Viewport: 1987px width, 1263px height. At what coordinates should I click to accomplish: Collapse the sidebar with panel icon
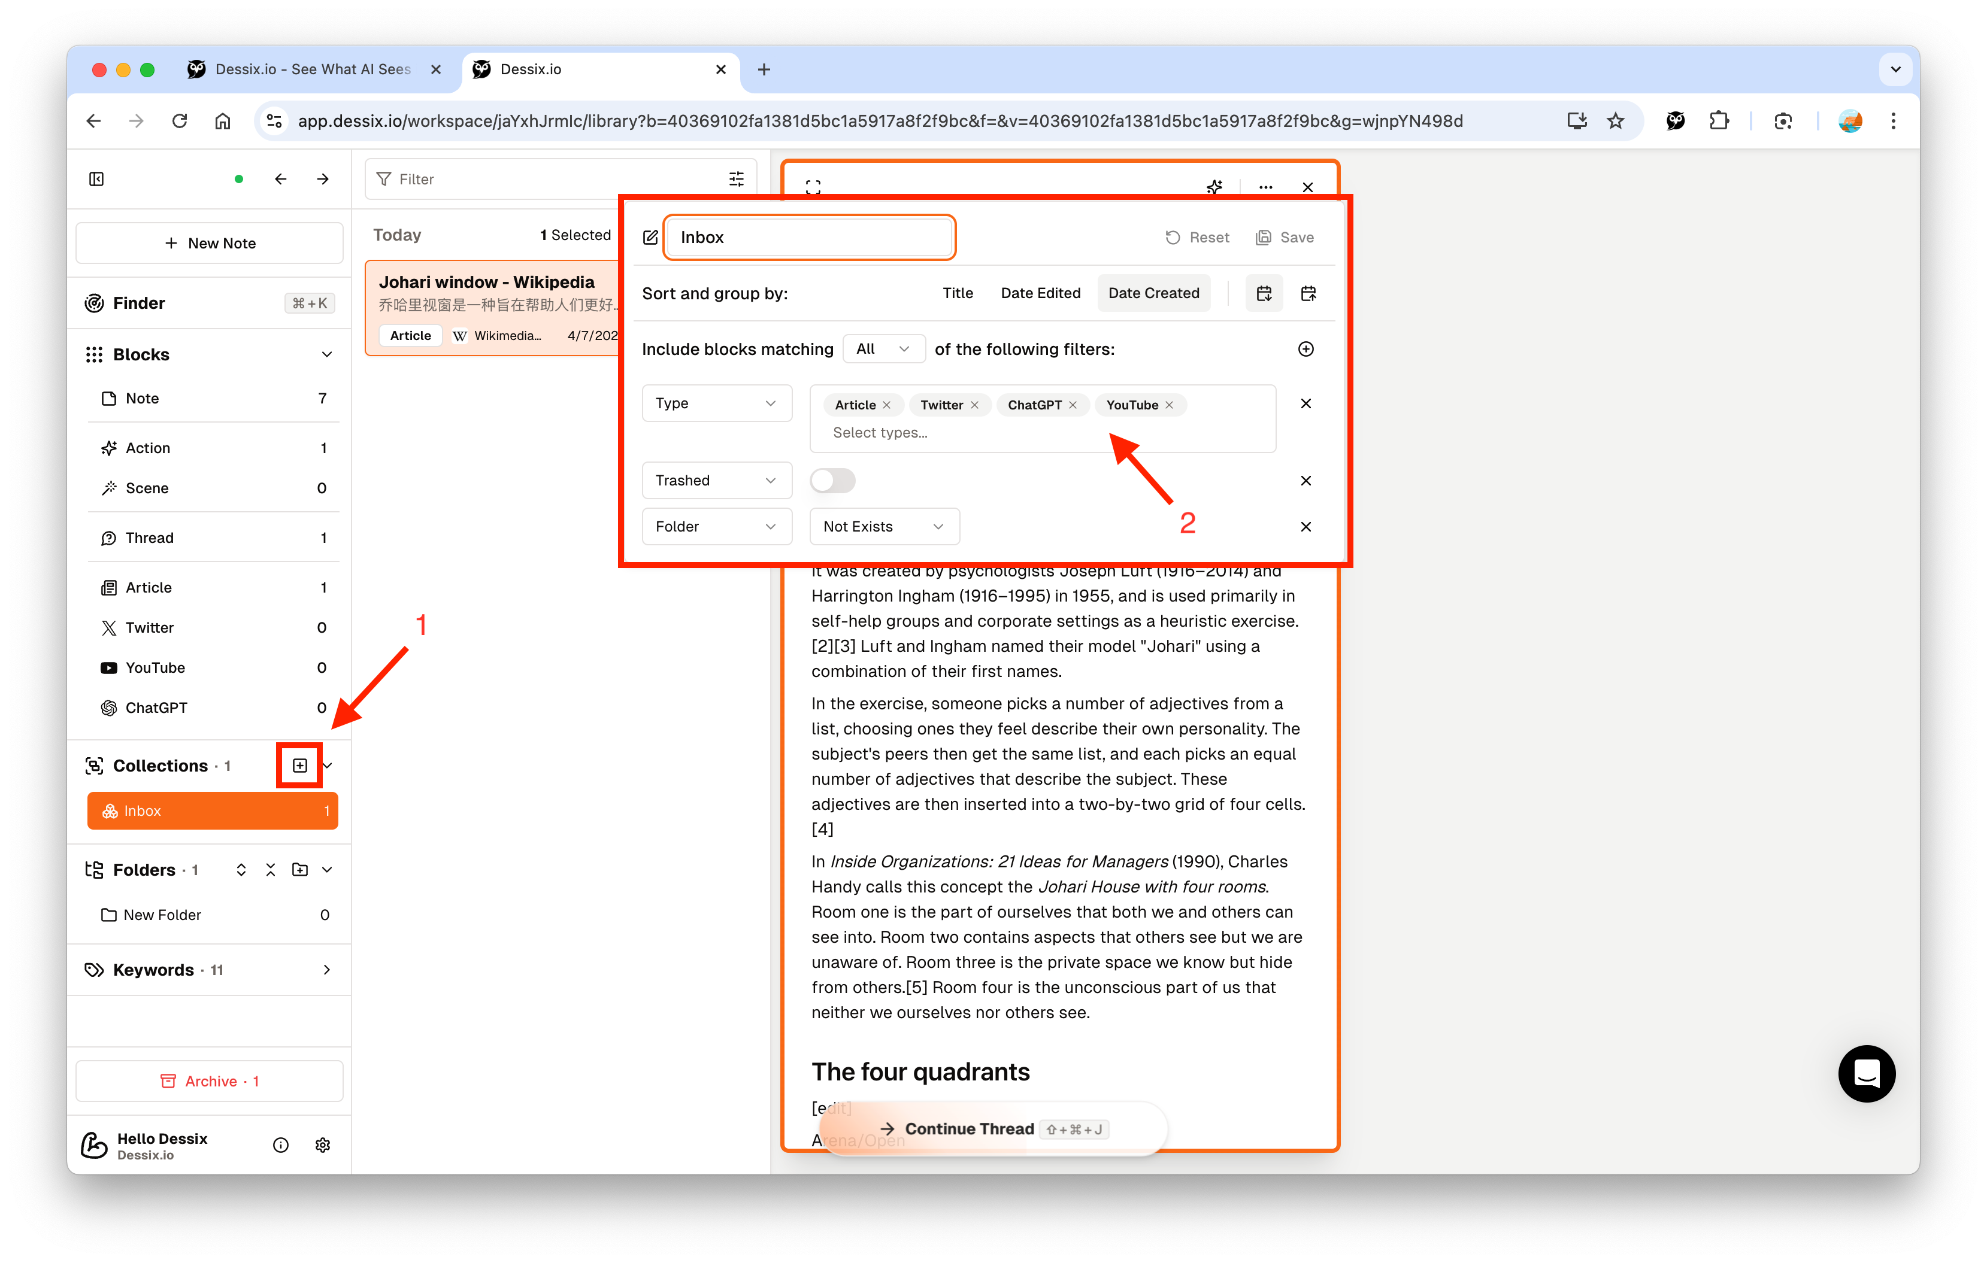pos(96,179)
